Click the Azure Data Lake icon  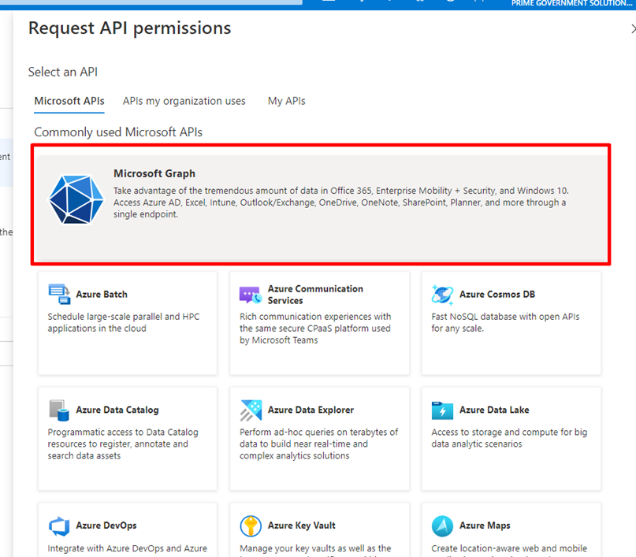(x=442, y=410)
